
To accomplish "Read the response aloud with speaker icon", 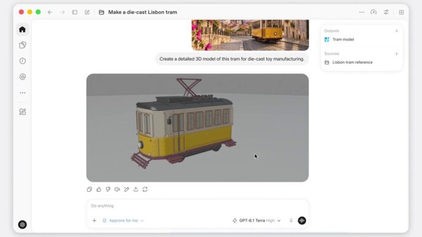I will 117,189.
